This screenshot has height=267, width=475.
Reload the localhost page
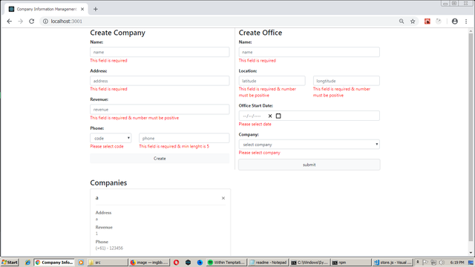click(31, 22)
